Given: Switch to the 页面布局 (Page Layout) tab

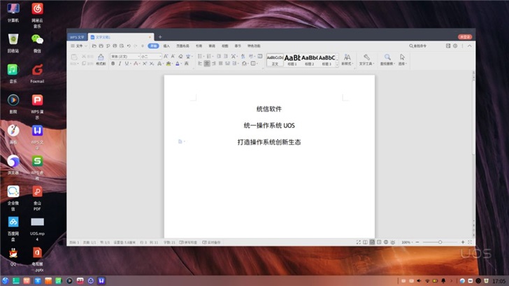Looking at the screenshot, I should pos(182,45).
